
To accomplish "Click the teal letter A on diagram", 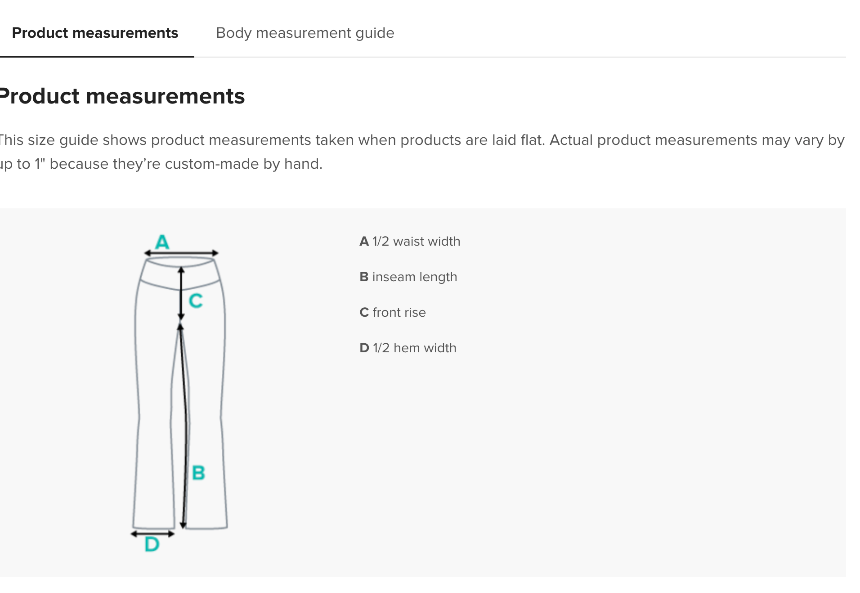I will tap(162, 242).
